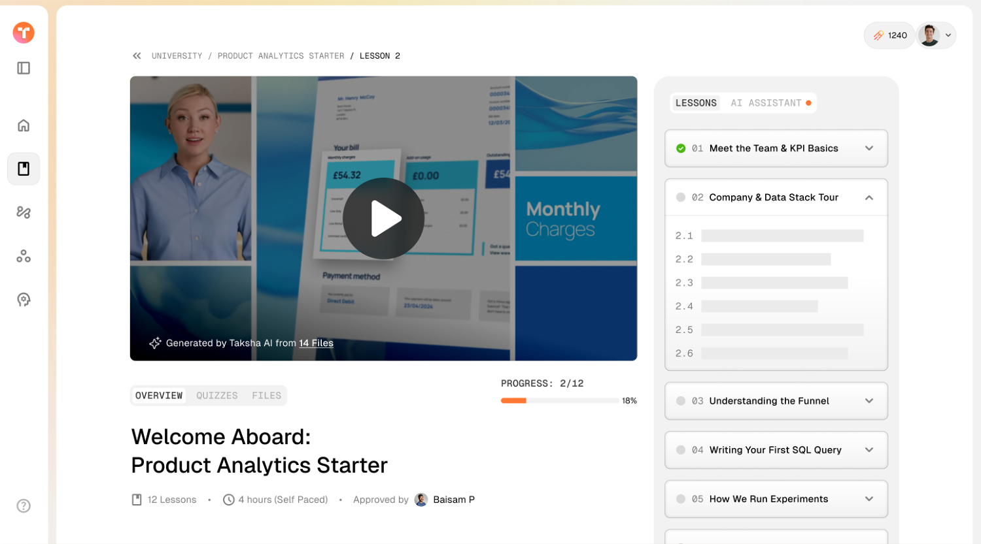Click the 12 Lessons book icon

137,500
